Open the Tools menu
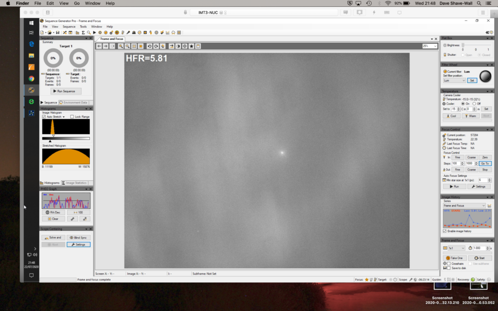 point(83,27)
